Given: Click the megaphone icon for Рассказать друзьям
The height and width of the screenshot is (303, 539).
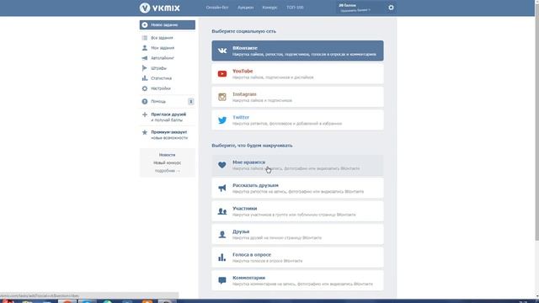Looking at the screenshot, I should [222, 188].
